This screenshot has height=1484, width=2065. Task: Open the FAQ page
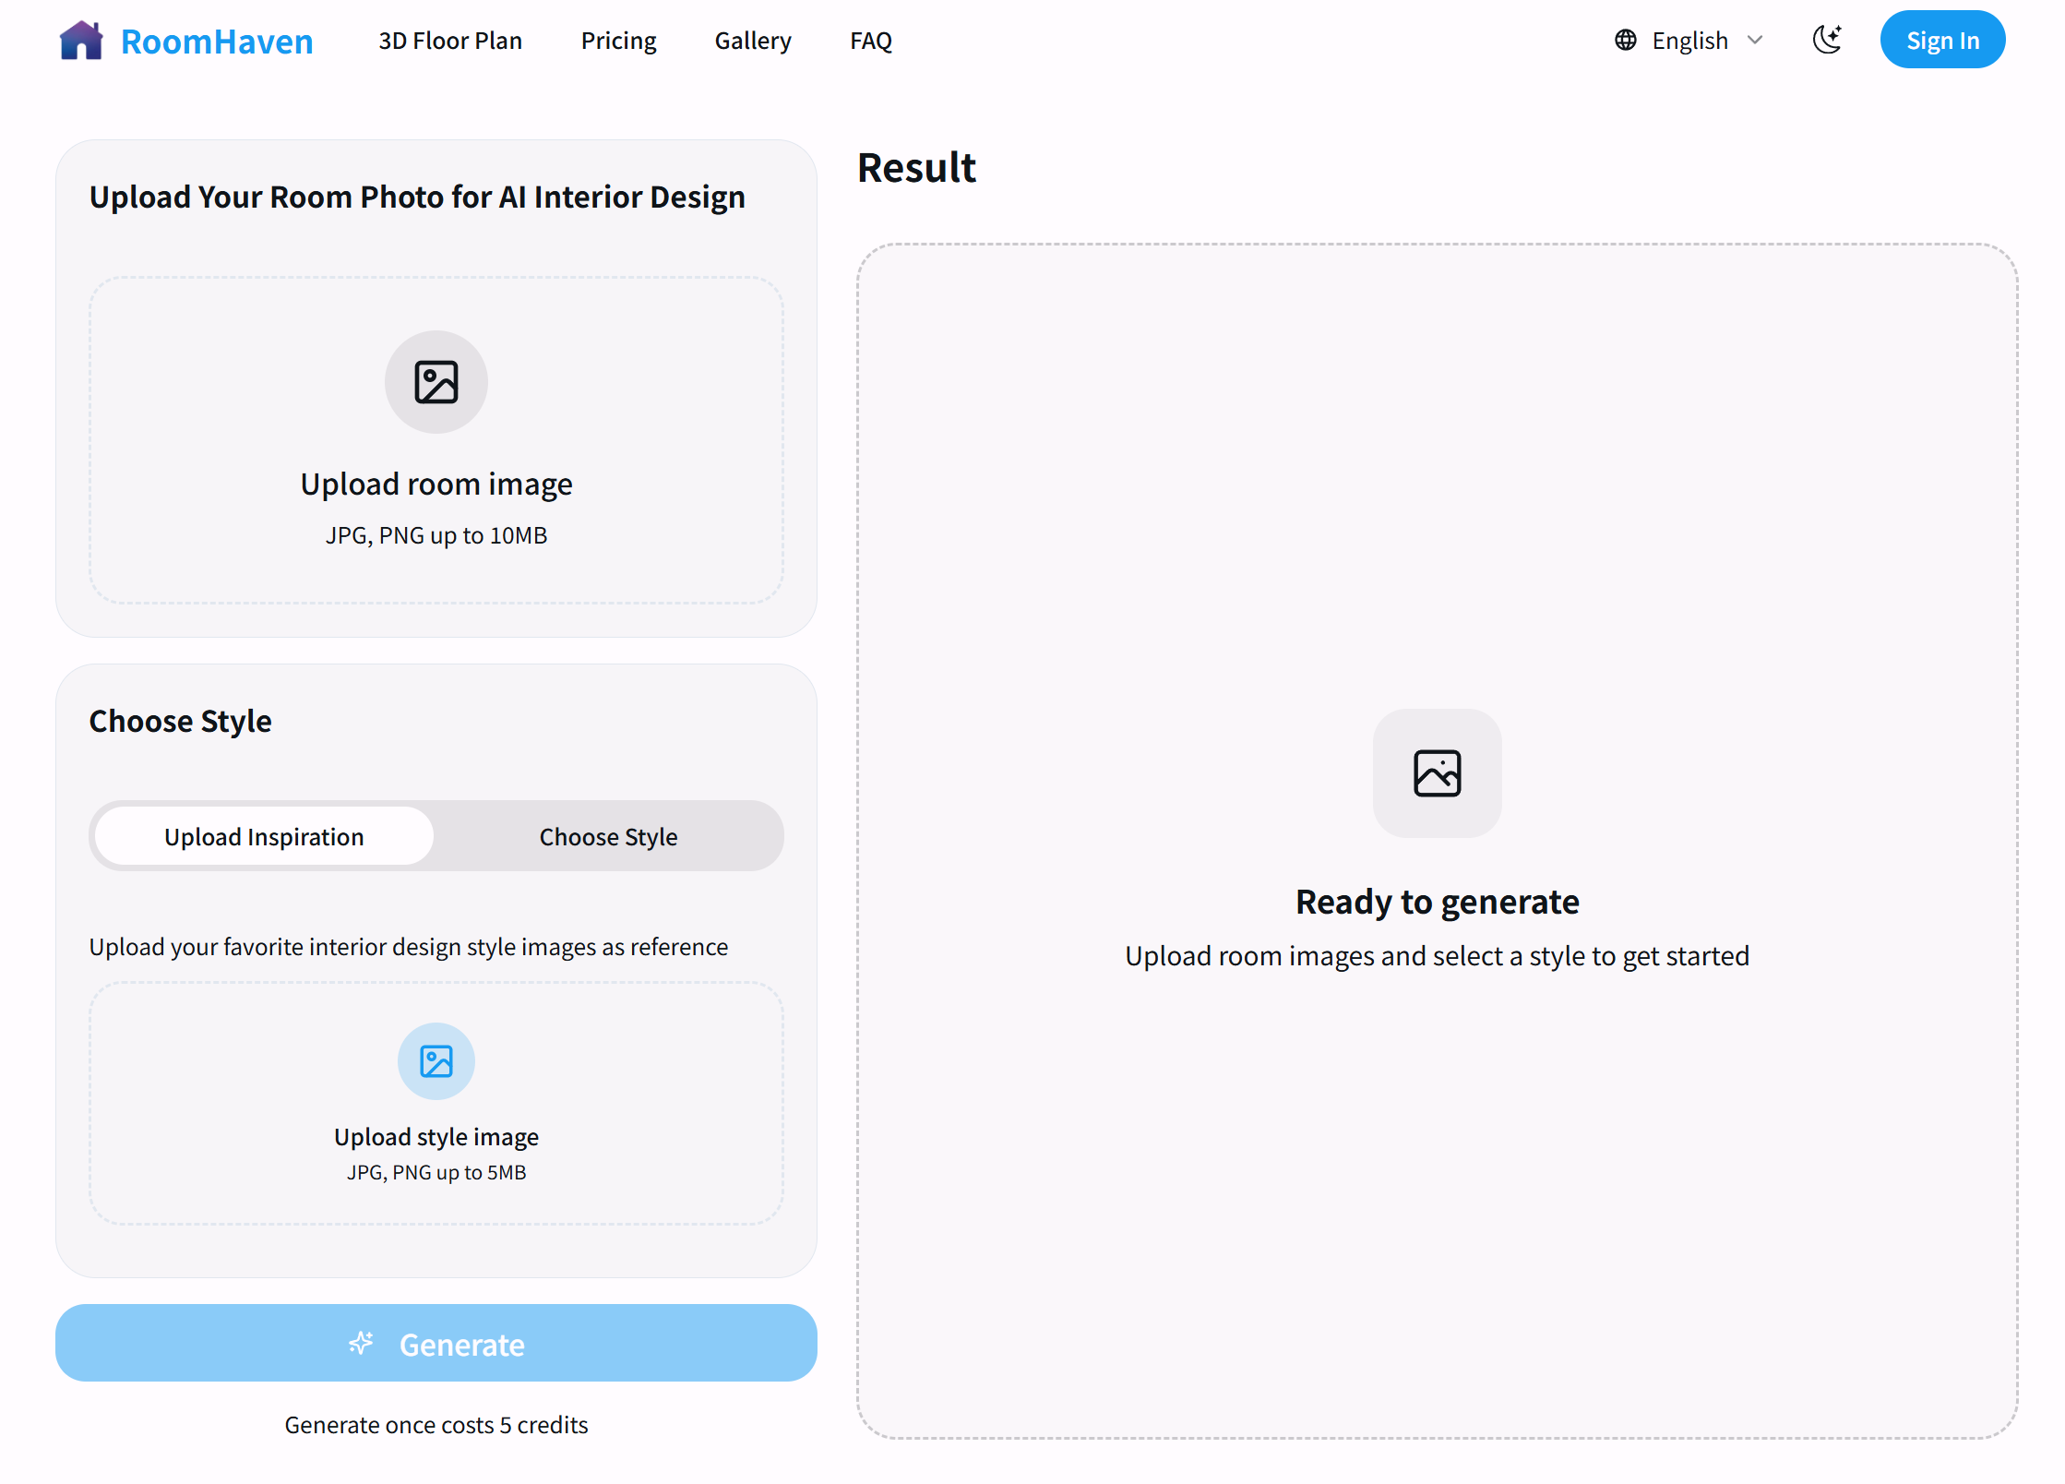tap(870, 41)
